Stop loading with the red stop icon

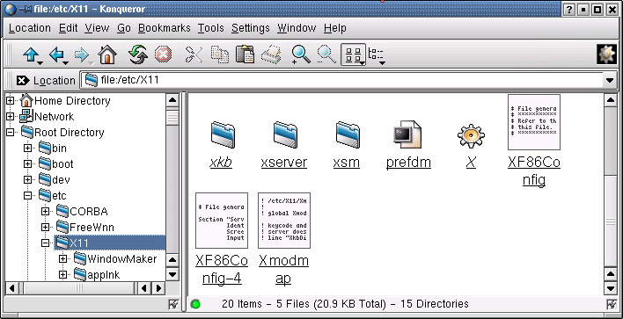[x=163, y=54]
